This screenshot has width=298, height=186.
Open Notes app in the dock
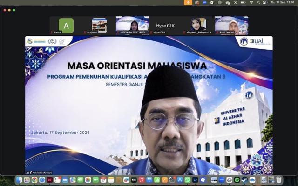click(111, 180)
